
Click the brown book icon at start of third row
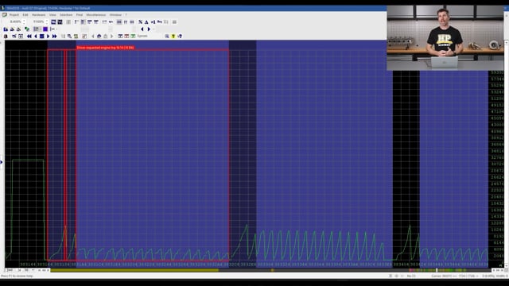[6, 37]
